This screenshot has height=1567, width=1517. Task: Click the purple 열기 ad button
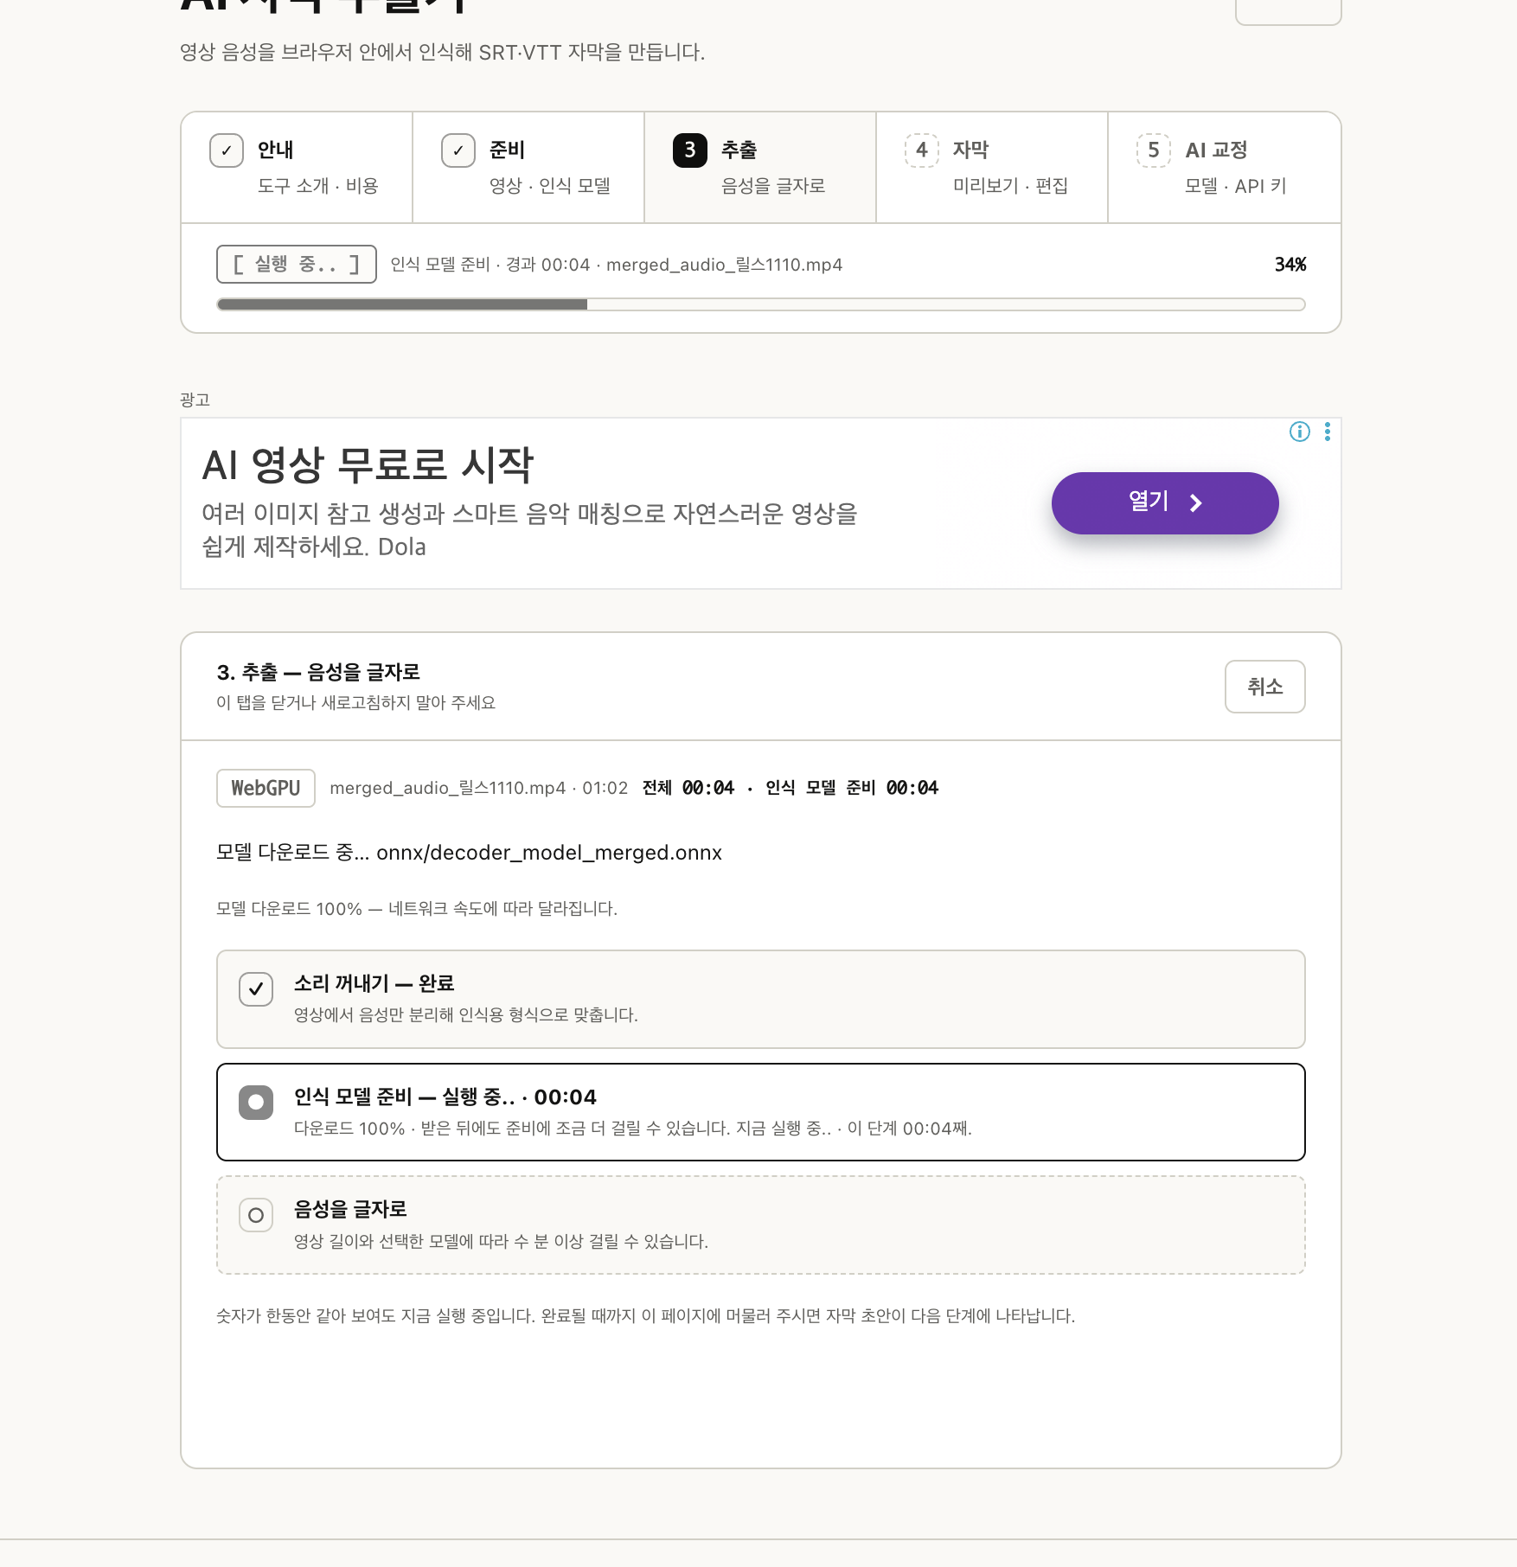click(1164, 503)
